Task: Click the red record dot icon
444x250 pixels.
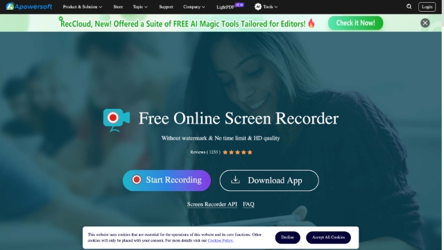Action: coord(137,180)
